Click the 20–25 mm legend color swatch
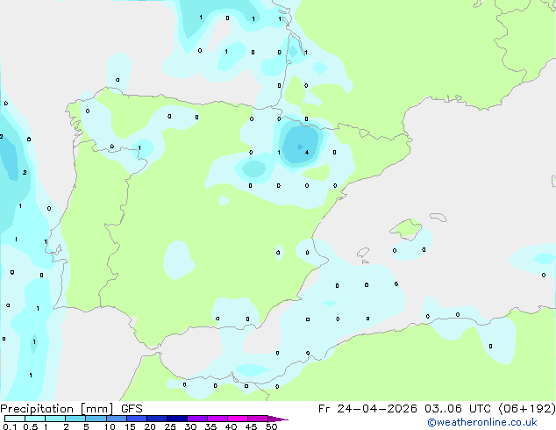 pos(157,419)
